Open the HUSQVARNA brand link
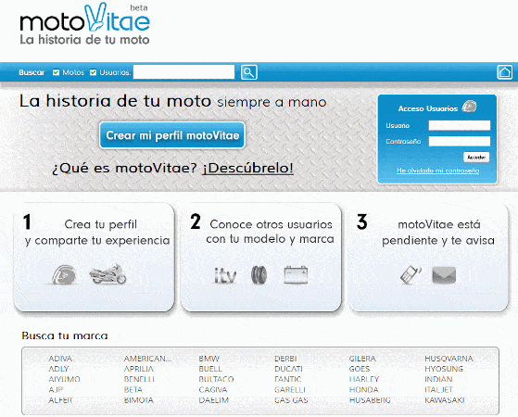Viewport: 518px width, 417px height. pyautogui.click(x=449, y=359)
